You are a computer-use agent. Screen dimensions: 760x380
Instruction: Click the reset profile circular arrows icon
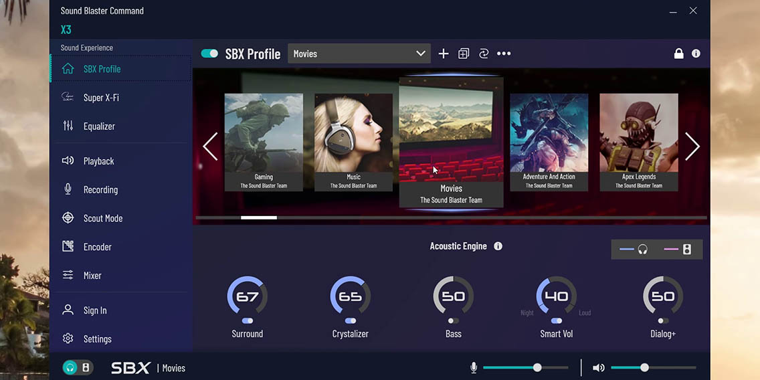pyautogui.click(x=484, y=54)
